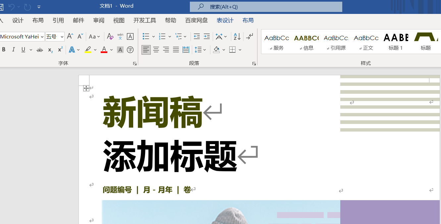The height and width of the screenshot is (224, 441).
Task: Justify text alignment
Action: 176,50
